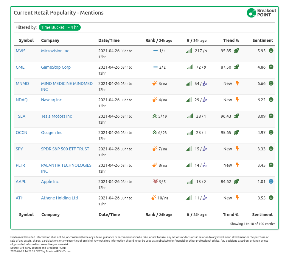289x266 pixels.
Task: Click the Company header in table footer
Action: [50, 215]
